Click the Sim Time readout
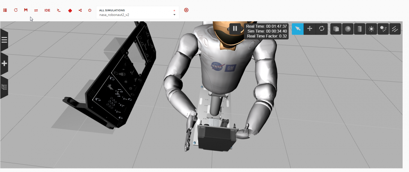Image resolution: width=409 pixels, height=172 pixels. point(267,31)
